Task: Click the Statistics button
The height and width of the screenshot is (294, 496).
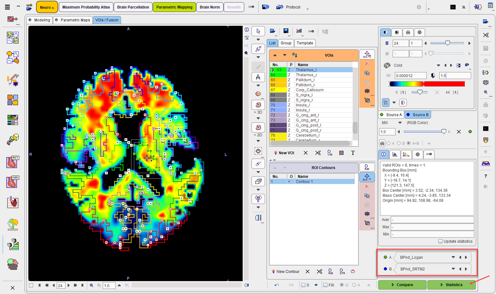Action: point(452,285)
